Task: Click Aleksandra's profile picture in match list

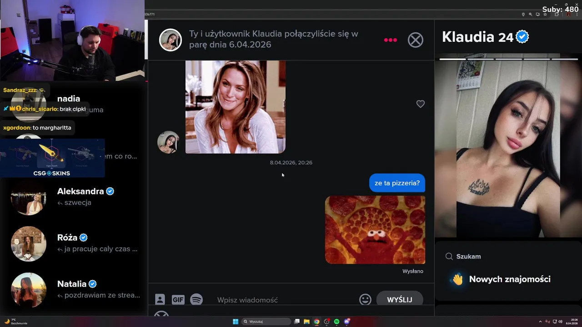Action: (x=29, y=197)
